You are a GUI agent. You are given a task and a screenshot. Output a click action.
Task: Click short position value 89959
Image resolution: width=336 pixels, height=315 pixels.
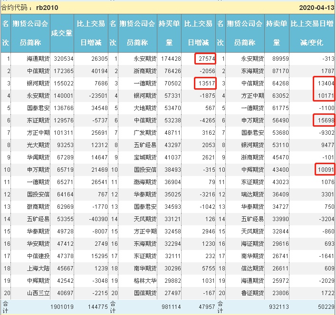(x=280, y=59)
